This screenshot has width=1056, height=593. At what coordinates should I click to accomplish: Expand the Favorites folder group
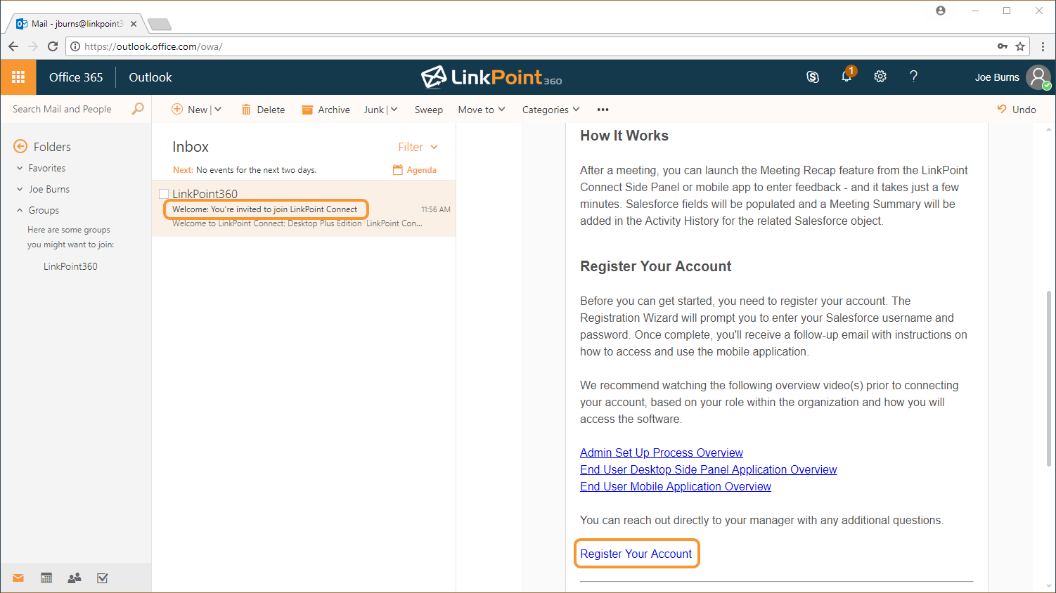click(20, 169)
